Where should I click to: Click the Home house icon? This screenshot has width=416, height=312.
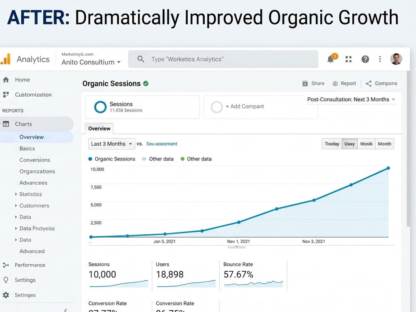point(6,79)
